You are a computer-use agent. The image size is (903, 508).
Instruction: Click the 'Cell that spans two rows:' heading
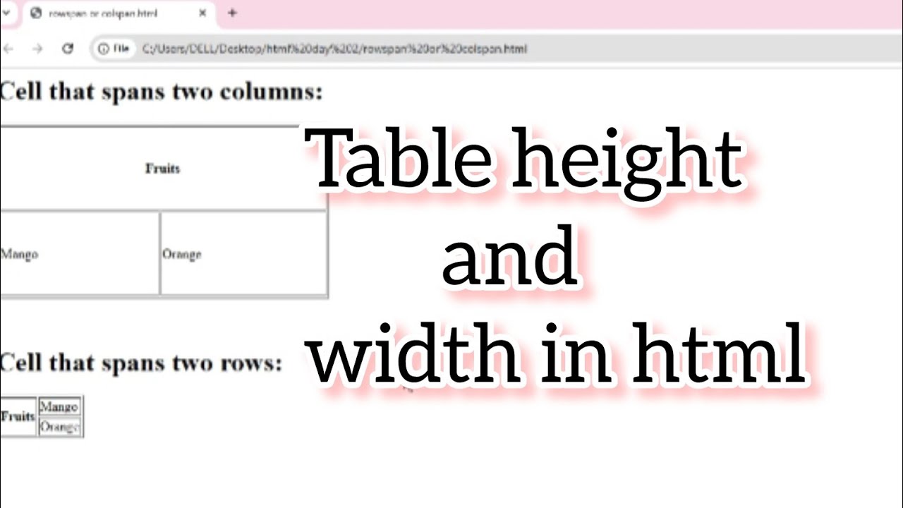click(141, 363)
